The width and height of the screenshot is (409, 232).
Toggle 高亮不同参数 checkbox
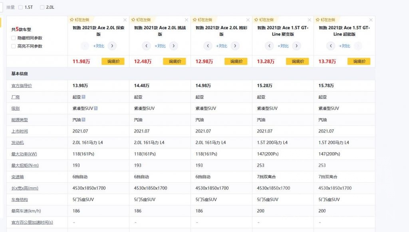tap(14, 46)
